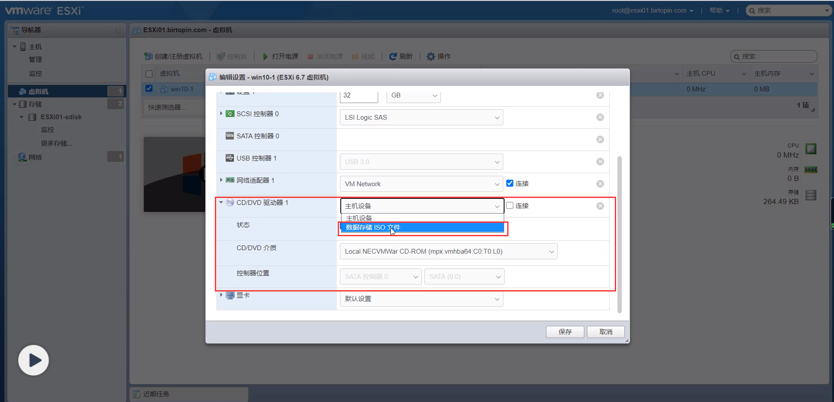
Task: Select 网络 in the navigator
Action: 35,157
